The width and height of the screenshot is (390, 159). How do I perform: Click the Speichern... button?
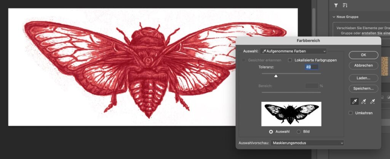coord(363,88)
